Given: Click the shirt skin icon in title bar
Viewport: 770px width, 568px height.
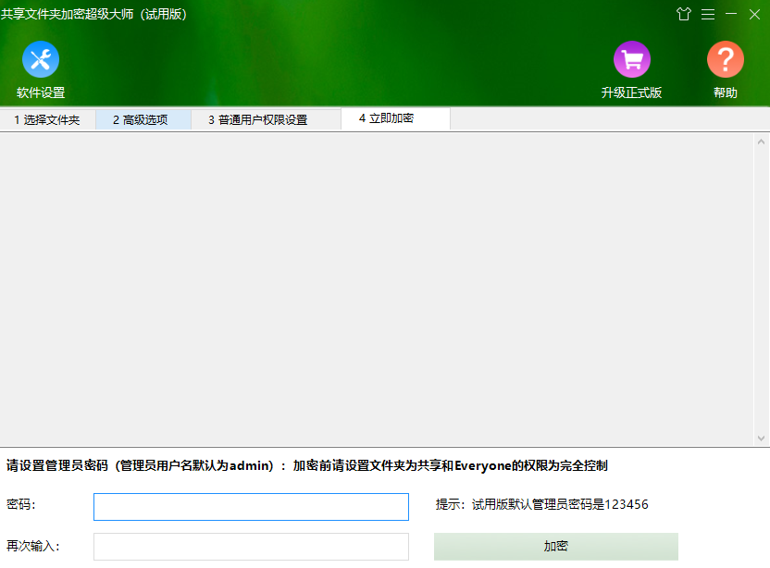Looking at the screenshot, I should pos(684,14).
